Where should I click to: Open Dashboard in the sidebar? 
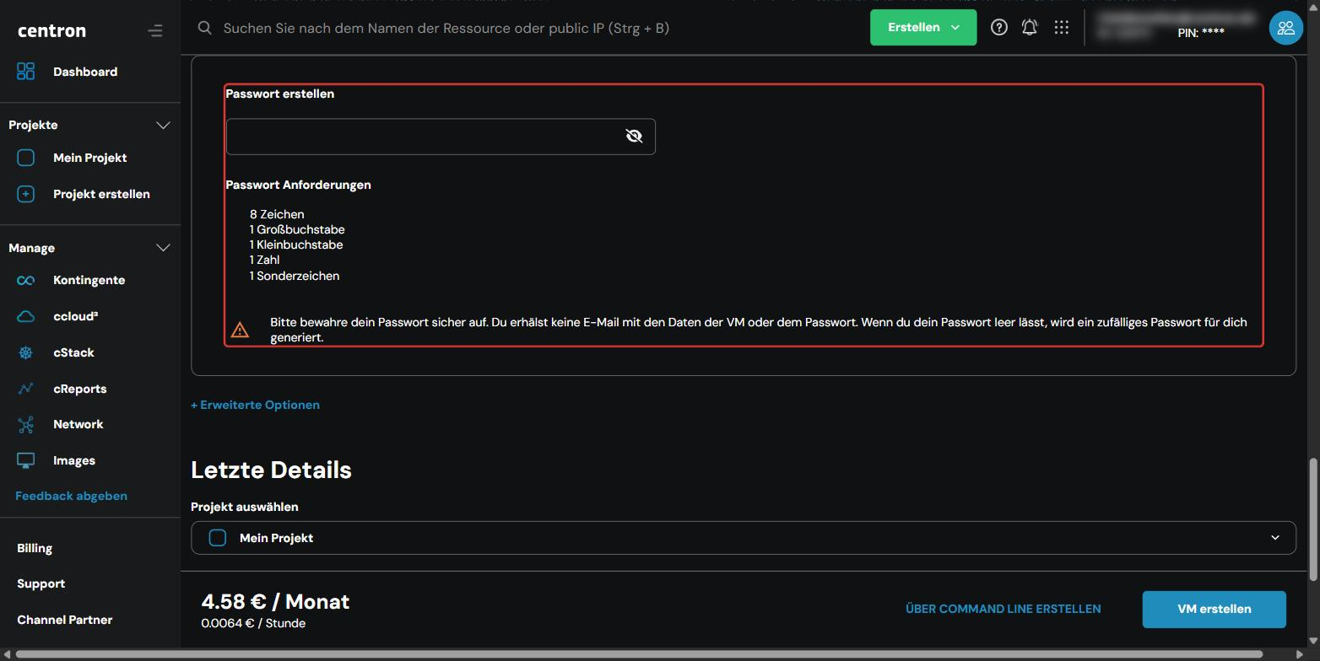tap(85, 72)
